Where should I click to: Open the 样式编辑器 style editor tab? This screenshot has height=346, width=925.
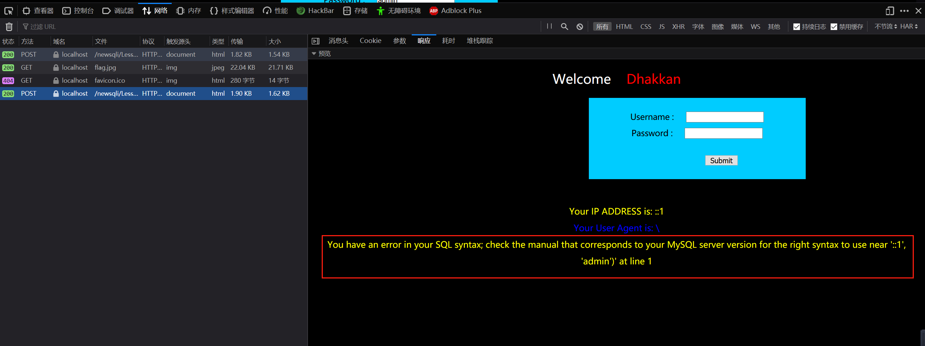tap(232, 11)
